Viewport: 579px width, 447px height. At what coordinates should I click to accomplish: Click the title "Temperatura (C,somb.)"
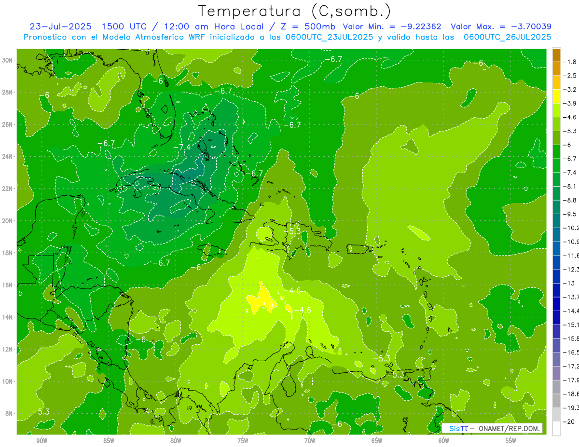tap(294, 12)
